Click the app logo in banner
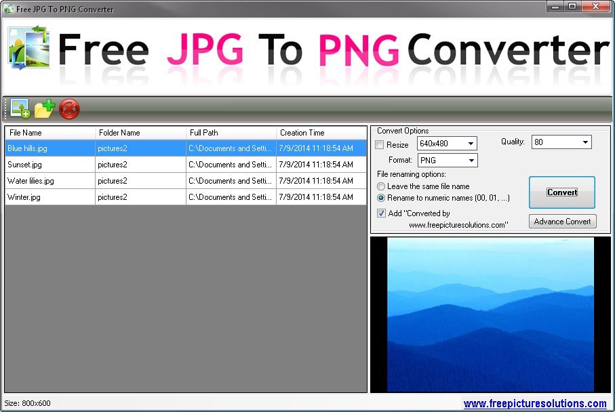The image size is (615, 412). 29,48
